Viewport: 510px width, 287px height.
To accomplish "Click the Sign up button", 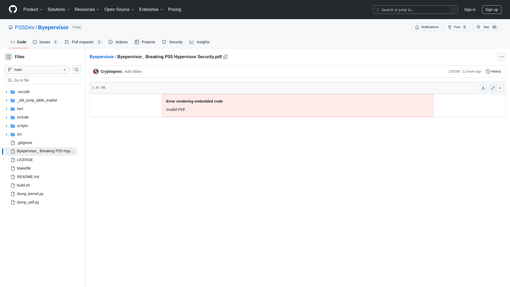I will click(492, 10).
